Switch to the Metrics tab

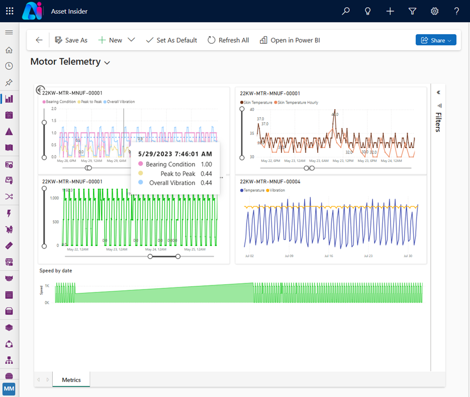point(71,379)
